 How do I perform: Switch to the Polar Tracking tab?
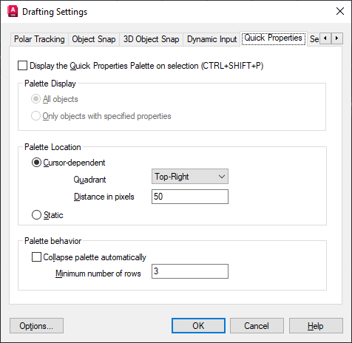pyautogui.click(x=39, y=39)
